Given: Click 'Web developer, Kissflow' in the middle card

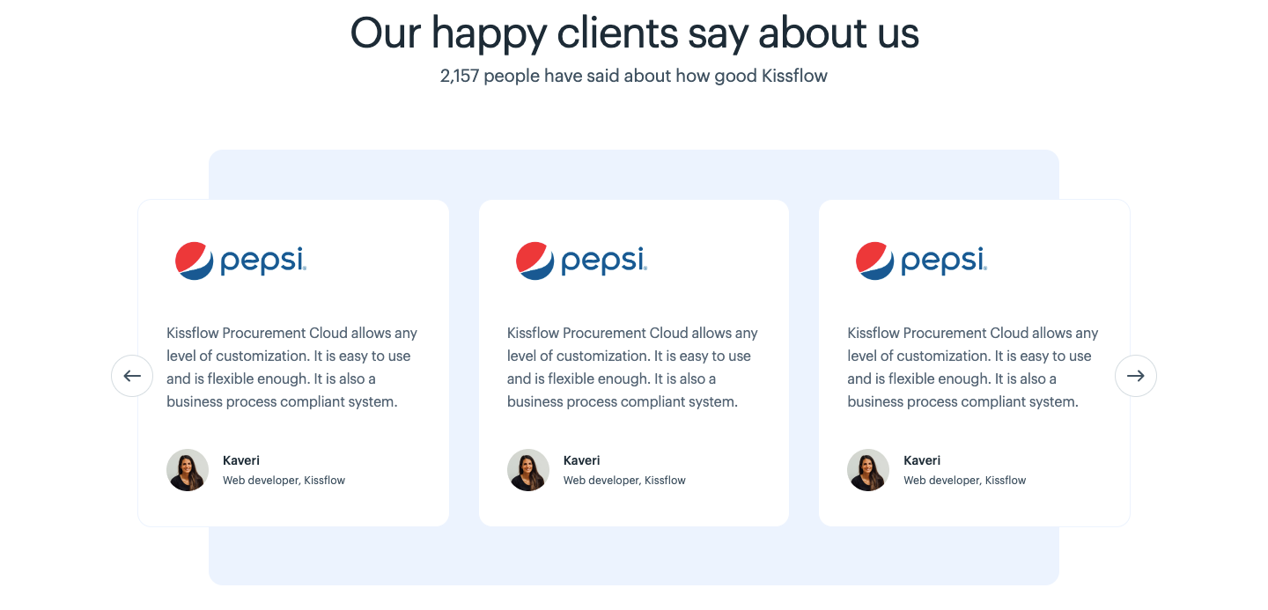Looking at the screenshot, I should 624,481.
